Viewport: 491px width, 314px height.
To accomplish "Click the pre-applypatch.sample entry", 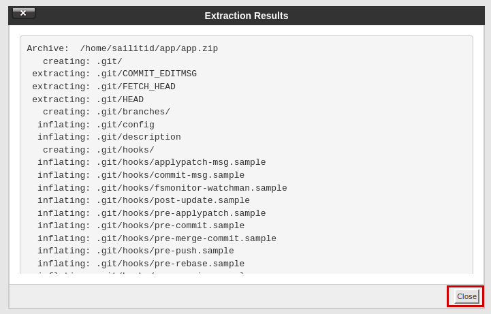I will [152, 213].
